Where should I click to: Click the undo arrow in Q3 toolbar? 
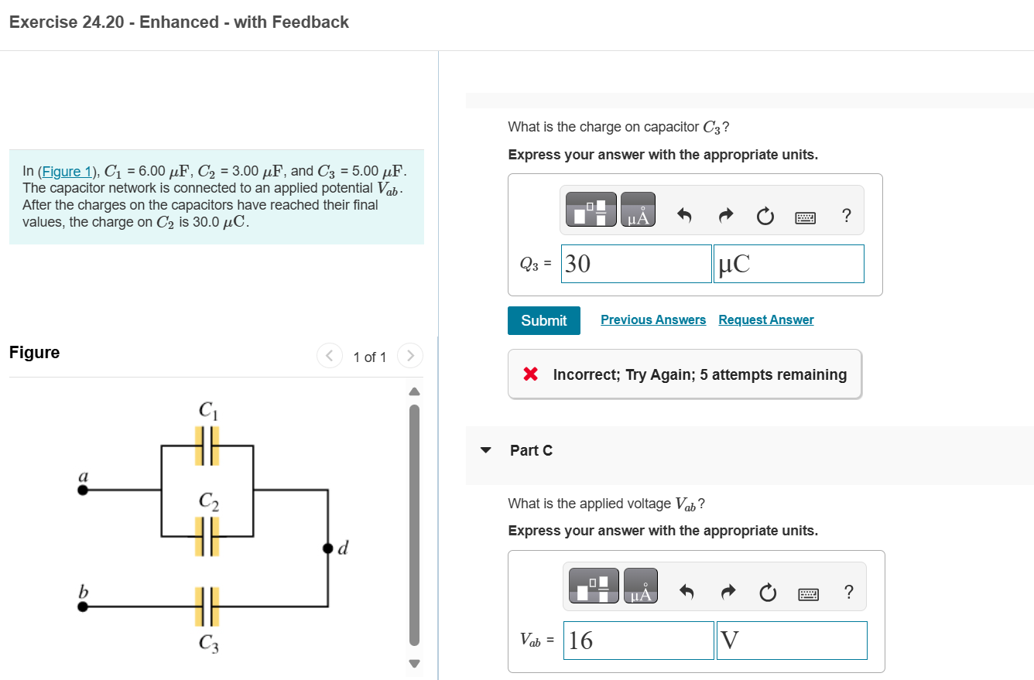[684, 217]
